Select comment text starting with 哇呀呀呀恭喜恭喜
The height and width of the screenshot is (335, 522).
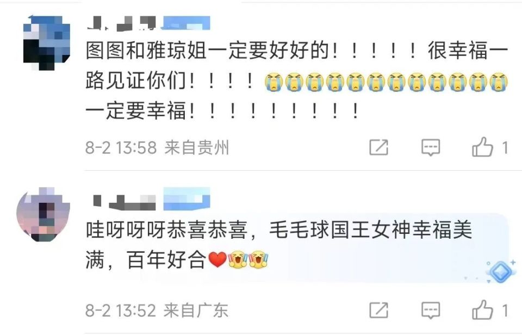click(279, 245)
